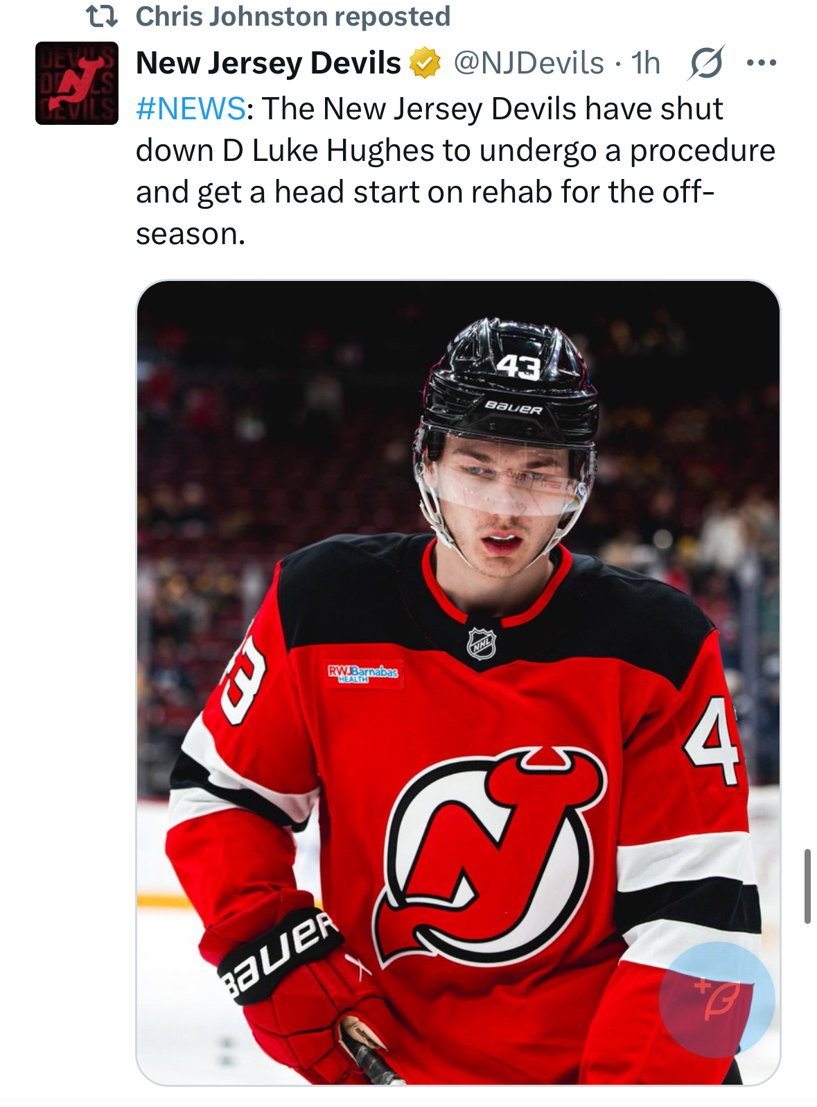Click the @NJDevils handle

tap(529, 63)
